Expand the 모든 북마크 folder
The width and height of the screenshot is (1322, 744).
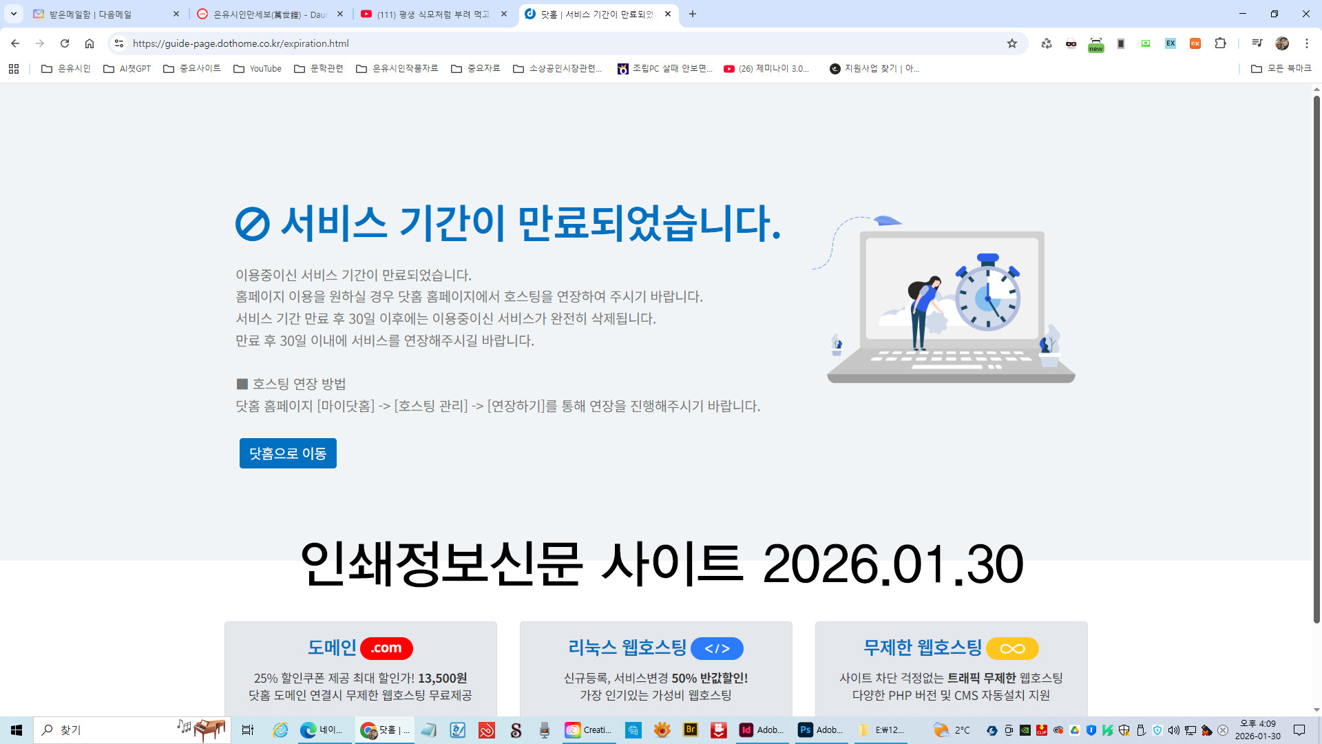click(1281, 69)
